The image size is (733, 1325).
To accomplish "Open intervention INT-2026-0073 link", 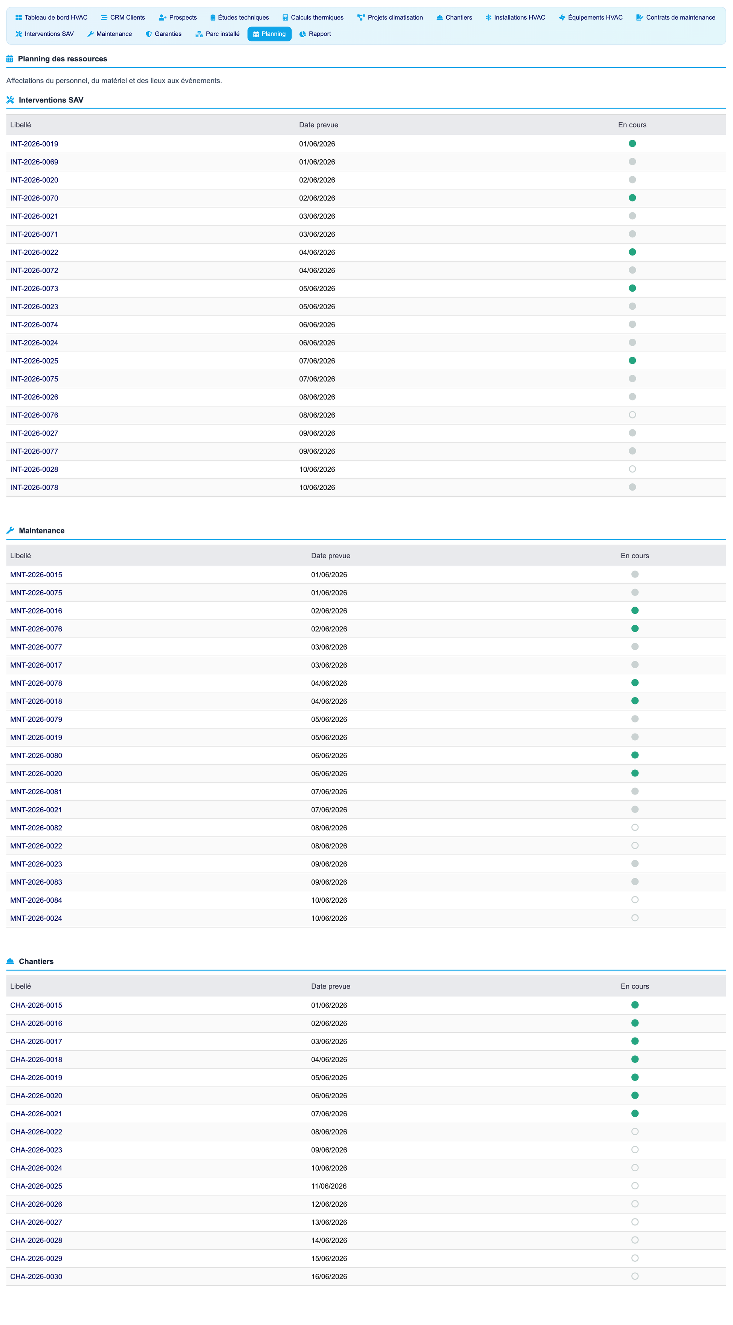I will pyautogui.click(x=34, y=289).
